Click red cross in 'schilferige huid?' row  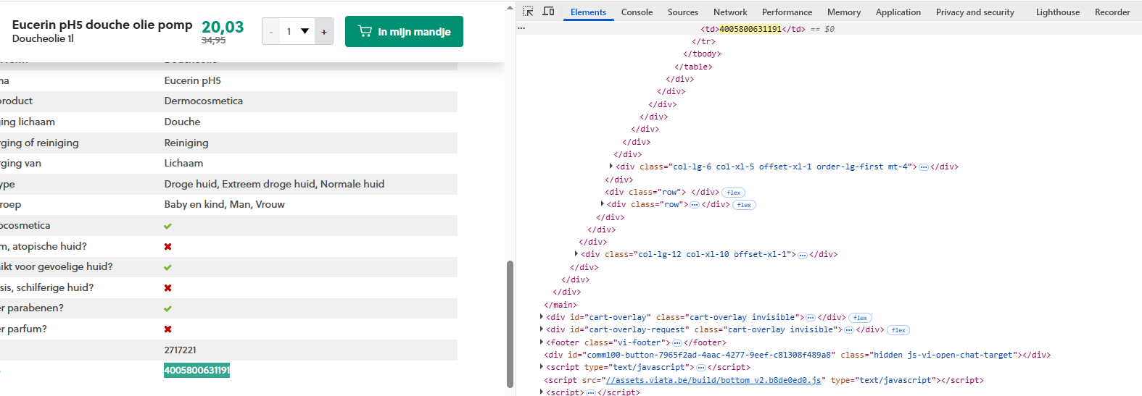(x=167, y=287)
